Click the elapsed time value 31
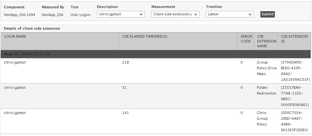The width and height of the screenshot is (312, 136). click(x=124, y=87)
